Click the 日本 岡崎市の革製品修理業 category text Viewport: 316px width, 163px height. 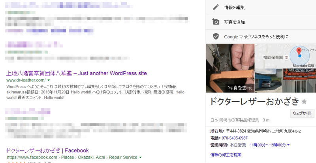(235, 120)
